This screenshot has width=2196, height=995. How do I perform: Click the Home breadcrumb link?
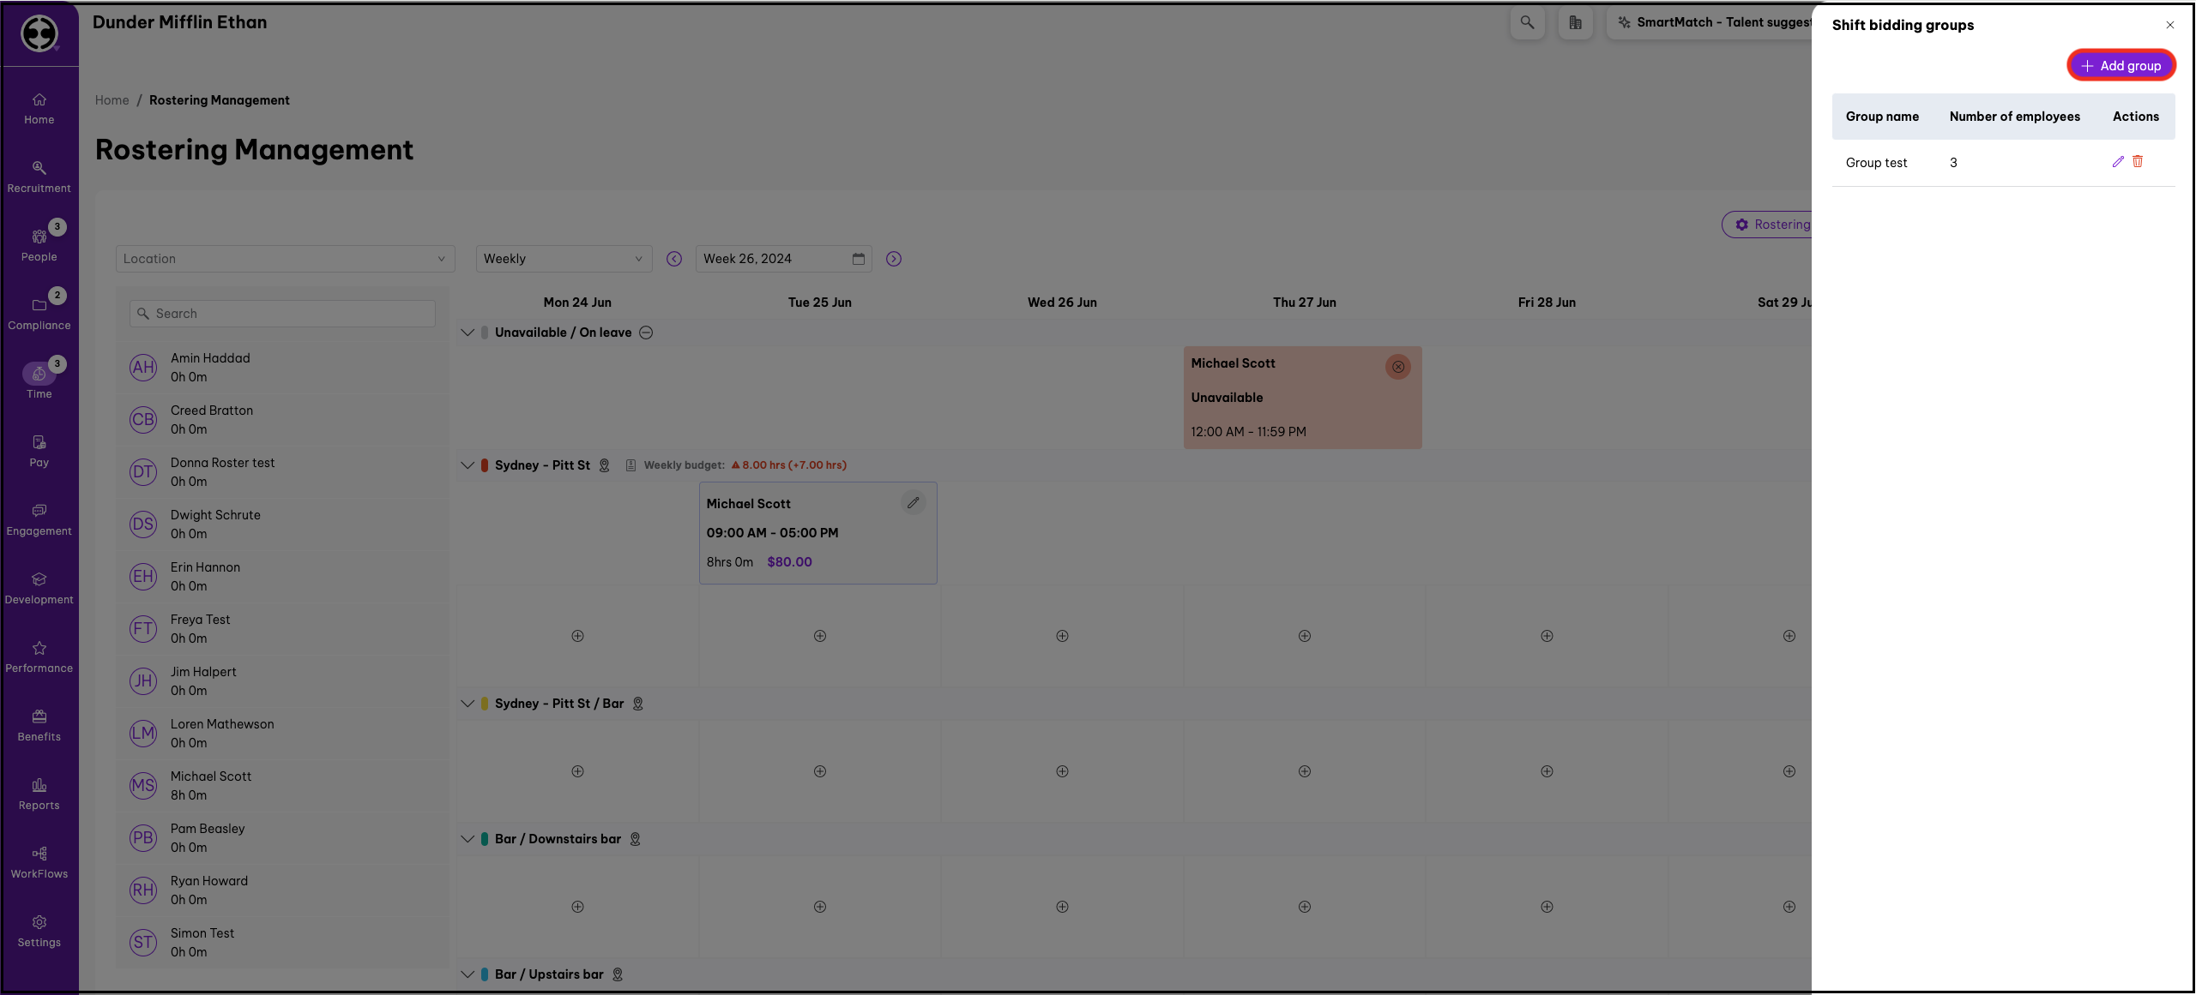[x=112, y=100]
